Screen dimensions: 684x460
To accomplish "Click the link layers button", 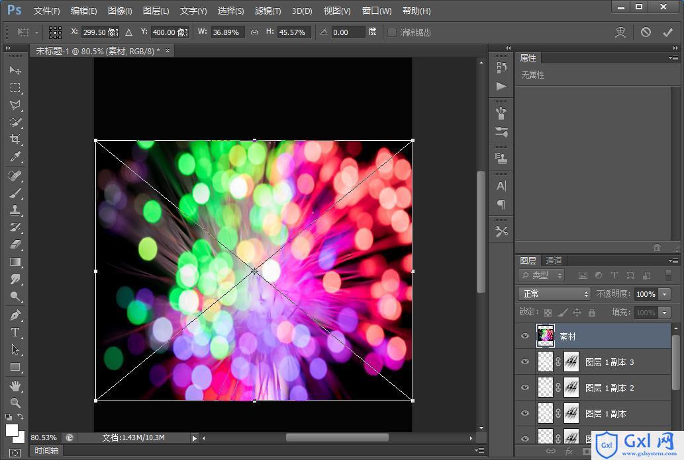I will click(550, 451).
